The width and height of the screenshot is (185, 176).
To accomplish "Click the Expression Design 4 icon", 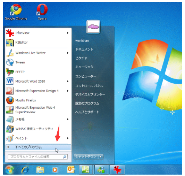I will click(10, 91).
